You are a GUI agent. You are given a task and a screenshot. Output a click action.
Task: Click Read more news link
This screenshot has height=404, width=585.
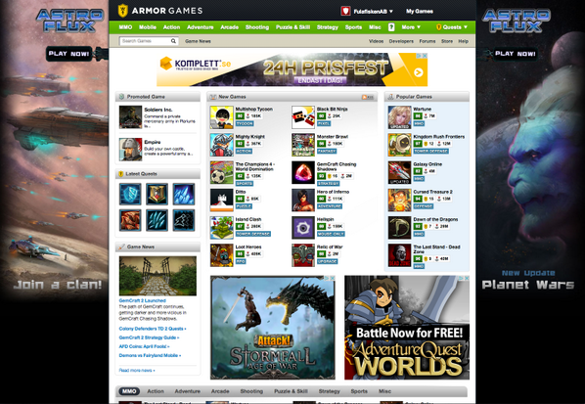click(x=137, y=371)
